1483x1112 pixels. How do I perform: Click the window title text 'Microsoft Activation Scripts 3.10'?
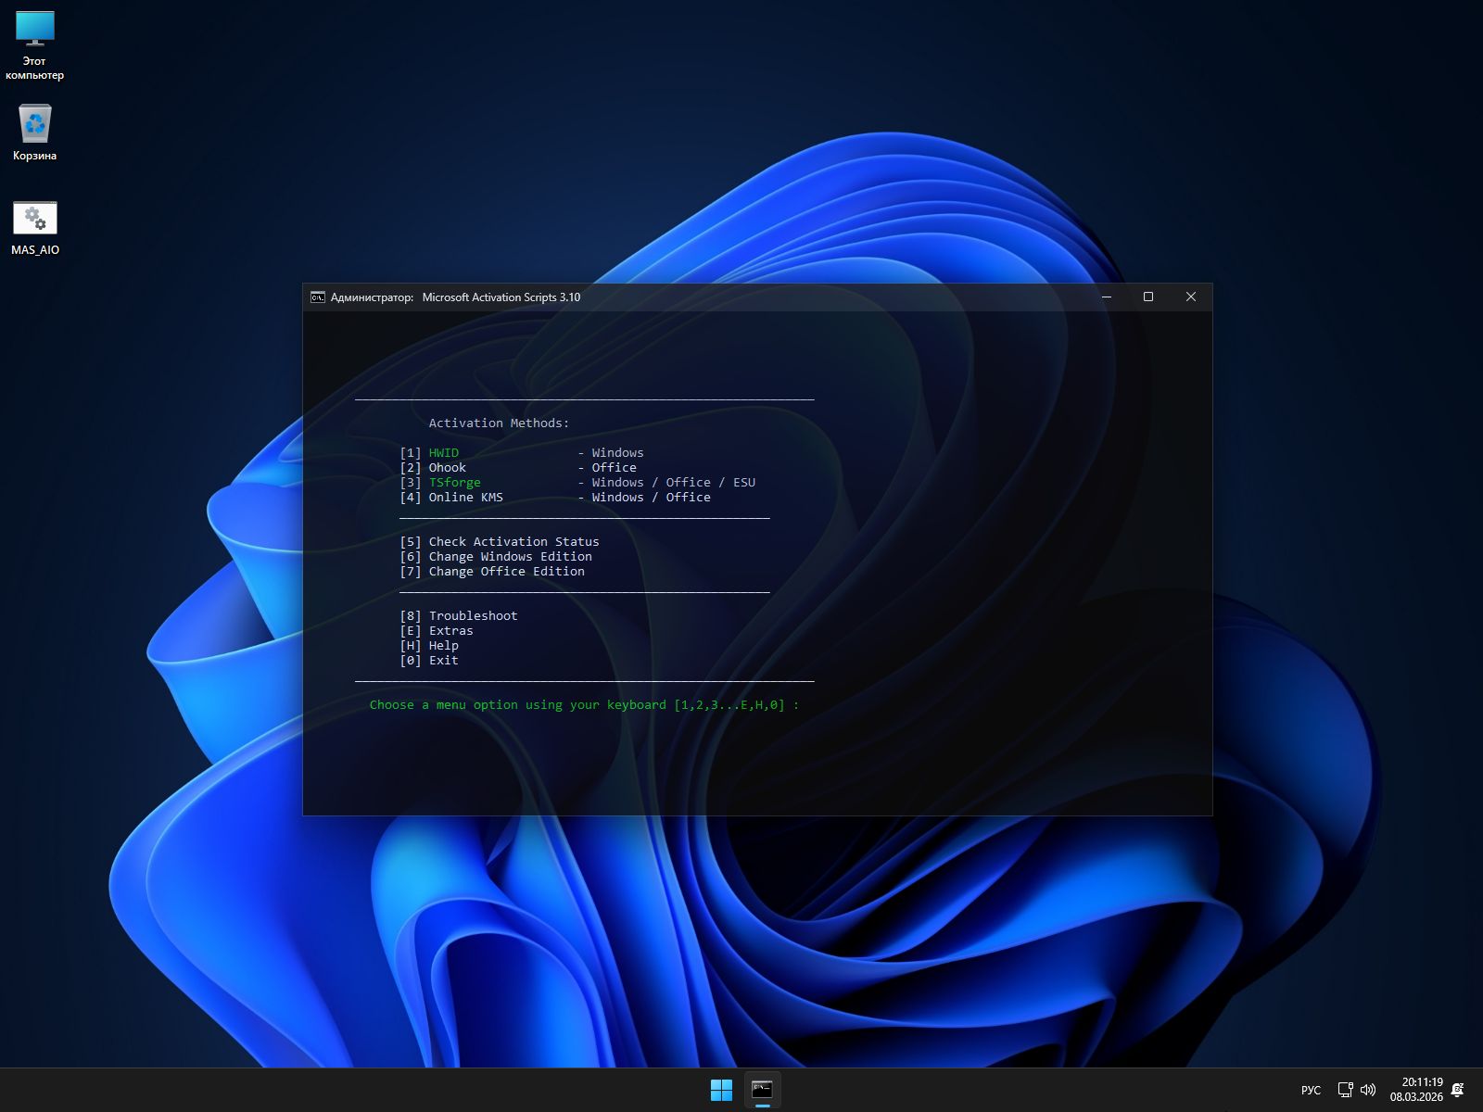point(501,297)
